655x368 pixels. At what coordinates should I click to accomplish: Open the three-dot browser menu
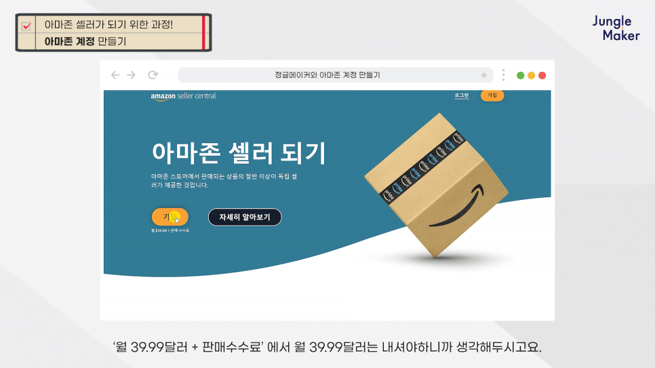pyautogui.click(x=503, y=75)
